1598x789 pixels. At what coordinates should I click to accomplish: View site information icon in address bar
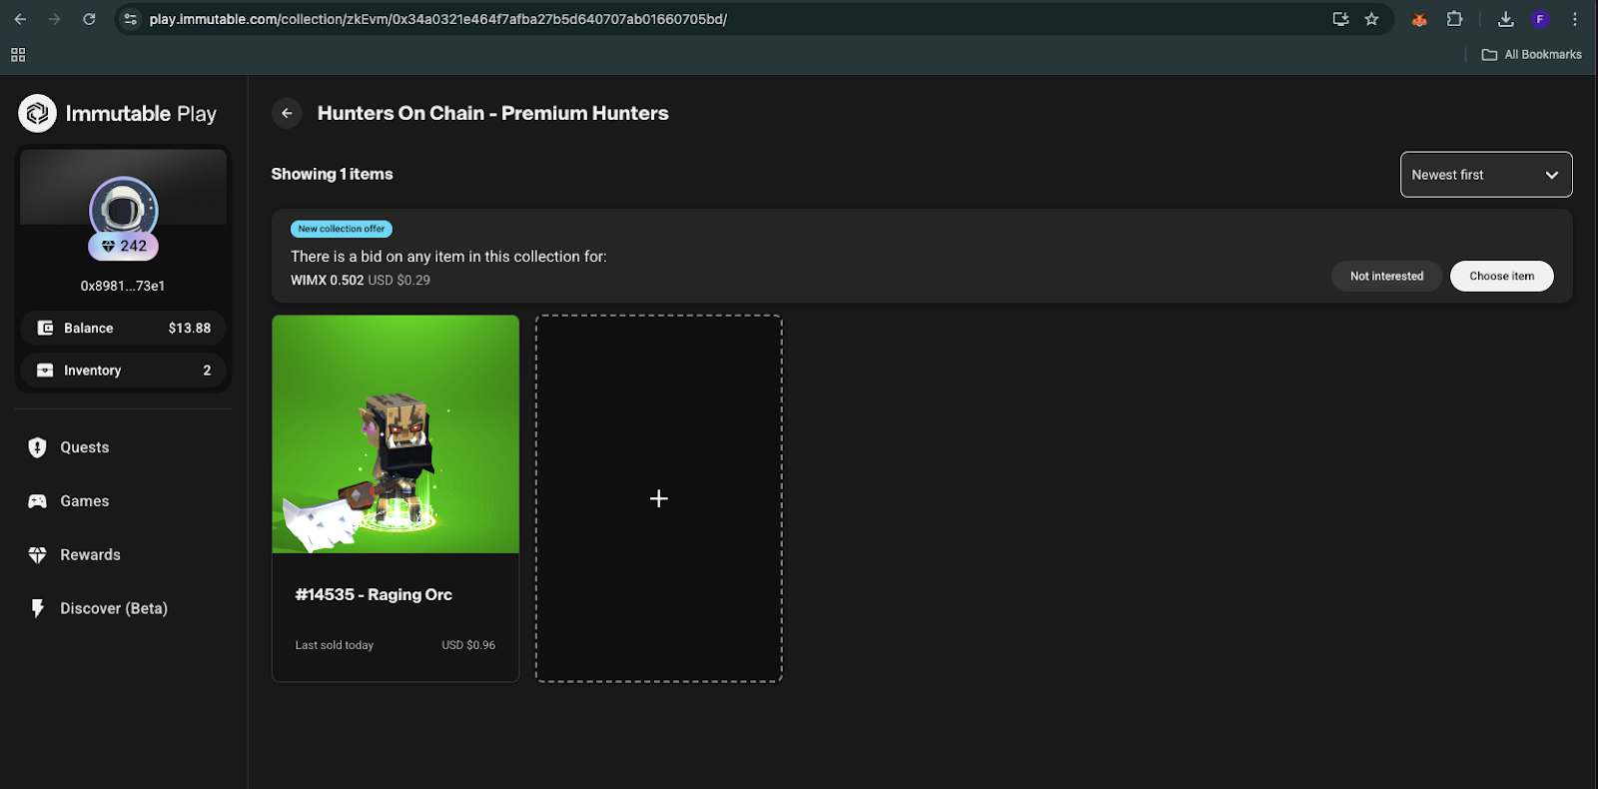[x=131, y=19]
